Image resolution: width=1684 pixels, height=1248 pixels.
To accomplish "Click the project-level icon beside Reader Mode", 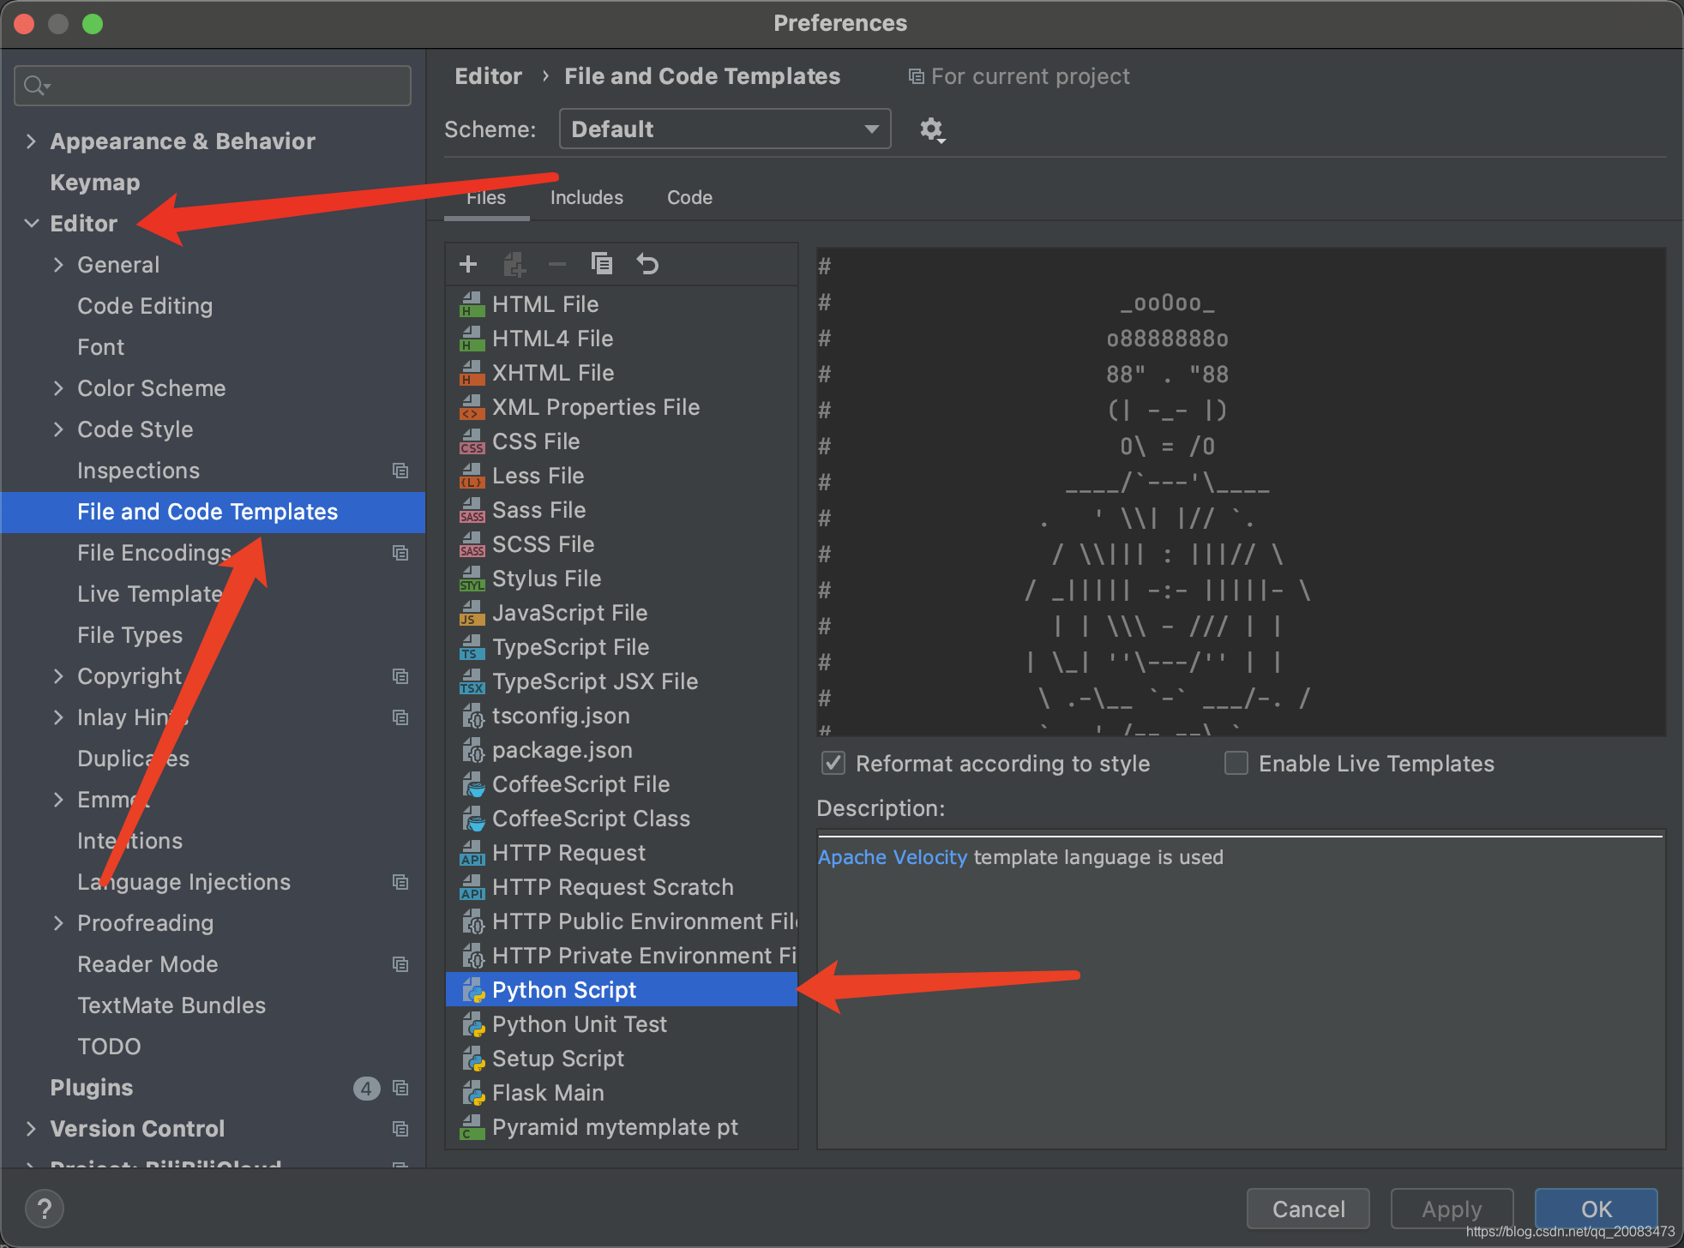I will coord(400,964).
